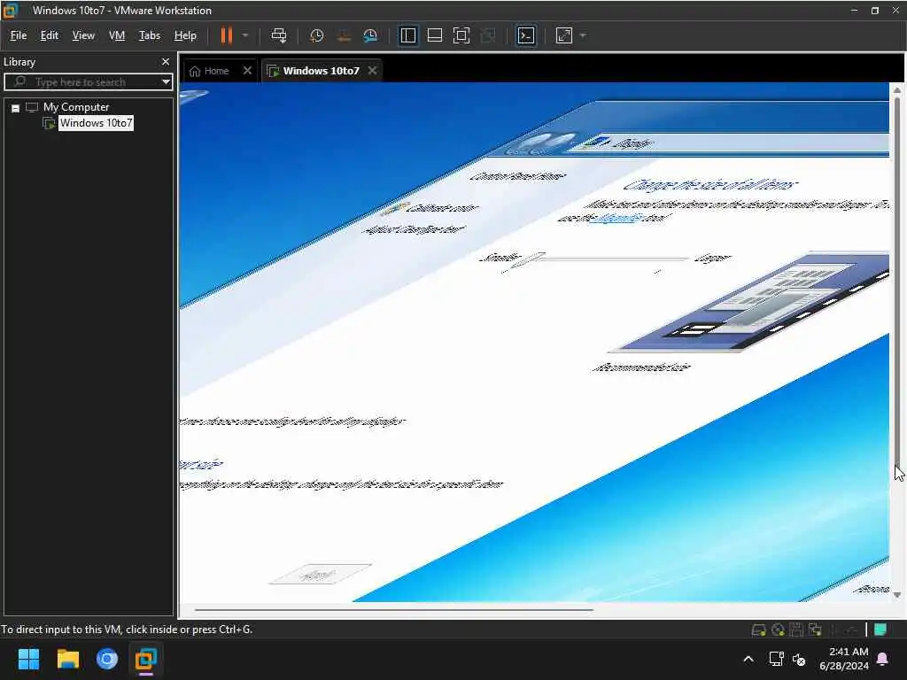Click the Home tab house icon

point(194,71)
